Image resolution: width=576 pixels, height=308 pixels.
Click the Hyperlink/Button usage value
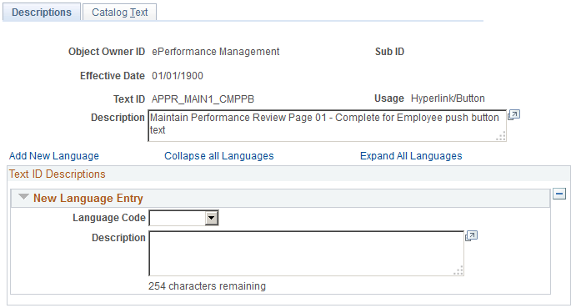click(448, 98)
